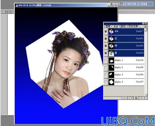Click Load channel as selection icon
155x126 pixels.
pyautogui.click(x=125, y=98)
